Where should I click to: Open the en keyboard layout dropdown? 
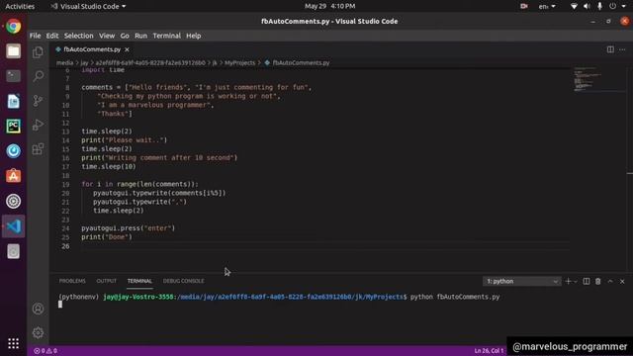point(547,6)
